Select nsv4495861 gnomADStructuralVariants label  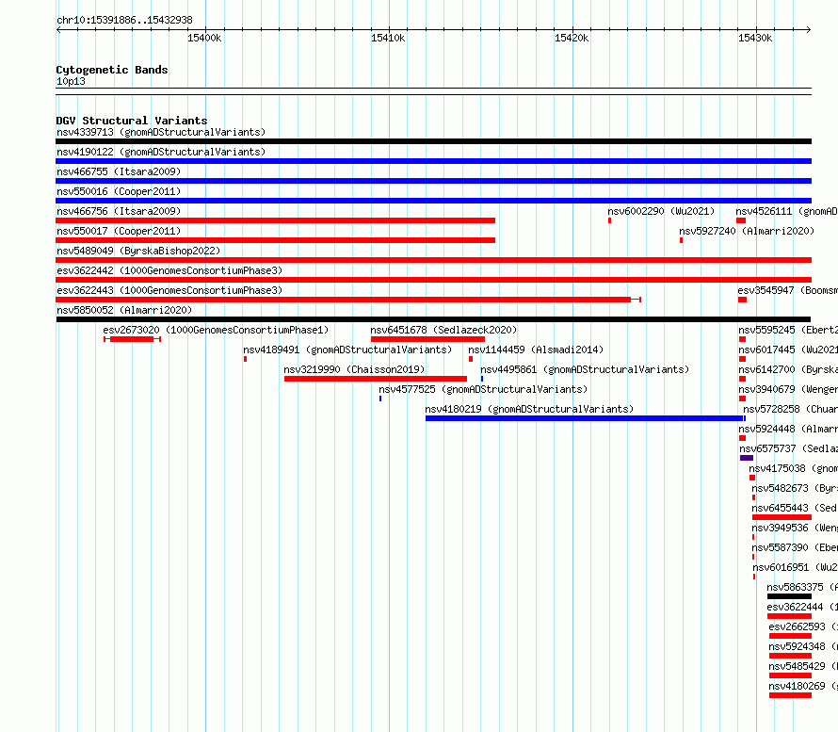[x=585, y=369]
